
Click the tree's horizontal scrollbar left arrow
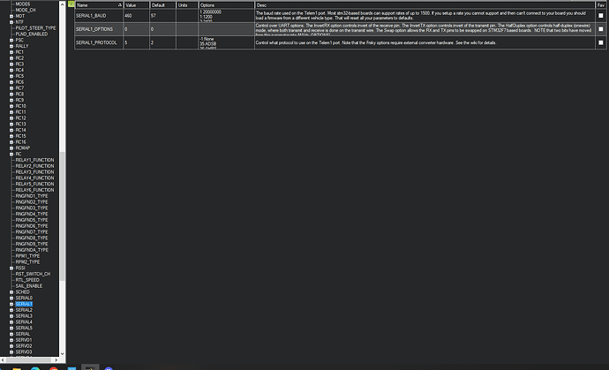coord(3,360)
